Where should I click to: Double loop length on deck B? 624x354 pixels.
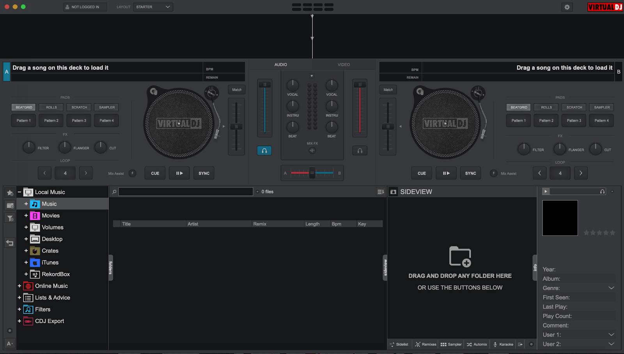[581, 173]
